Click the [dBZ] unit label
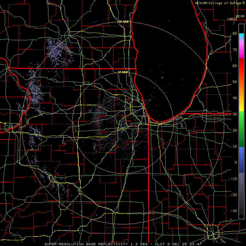Image resolution: width=246 pixels, height=246 pixels. pyautogui.click(x=232, y=19)
